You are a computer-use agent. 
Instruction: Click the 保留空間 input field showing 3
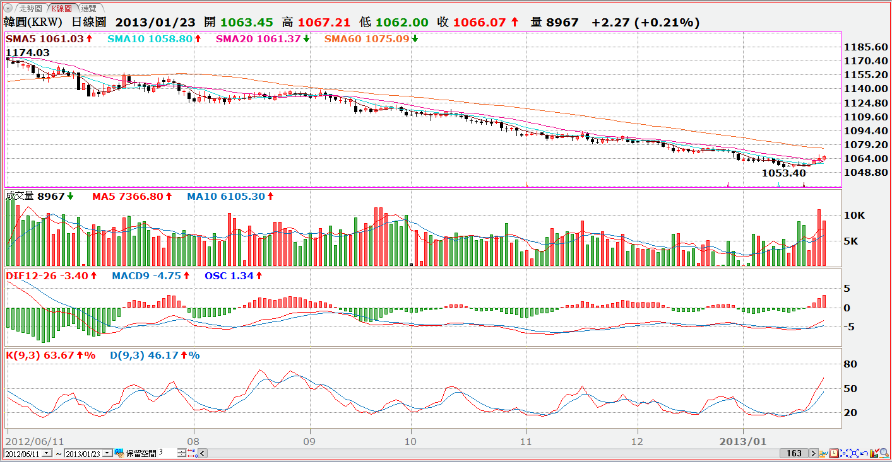coord(167,453)
